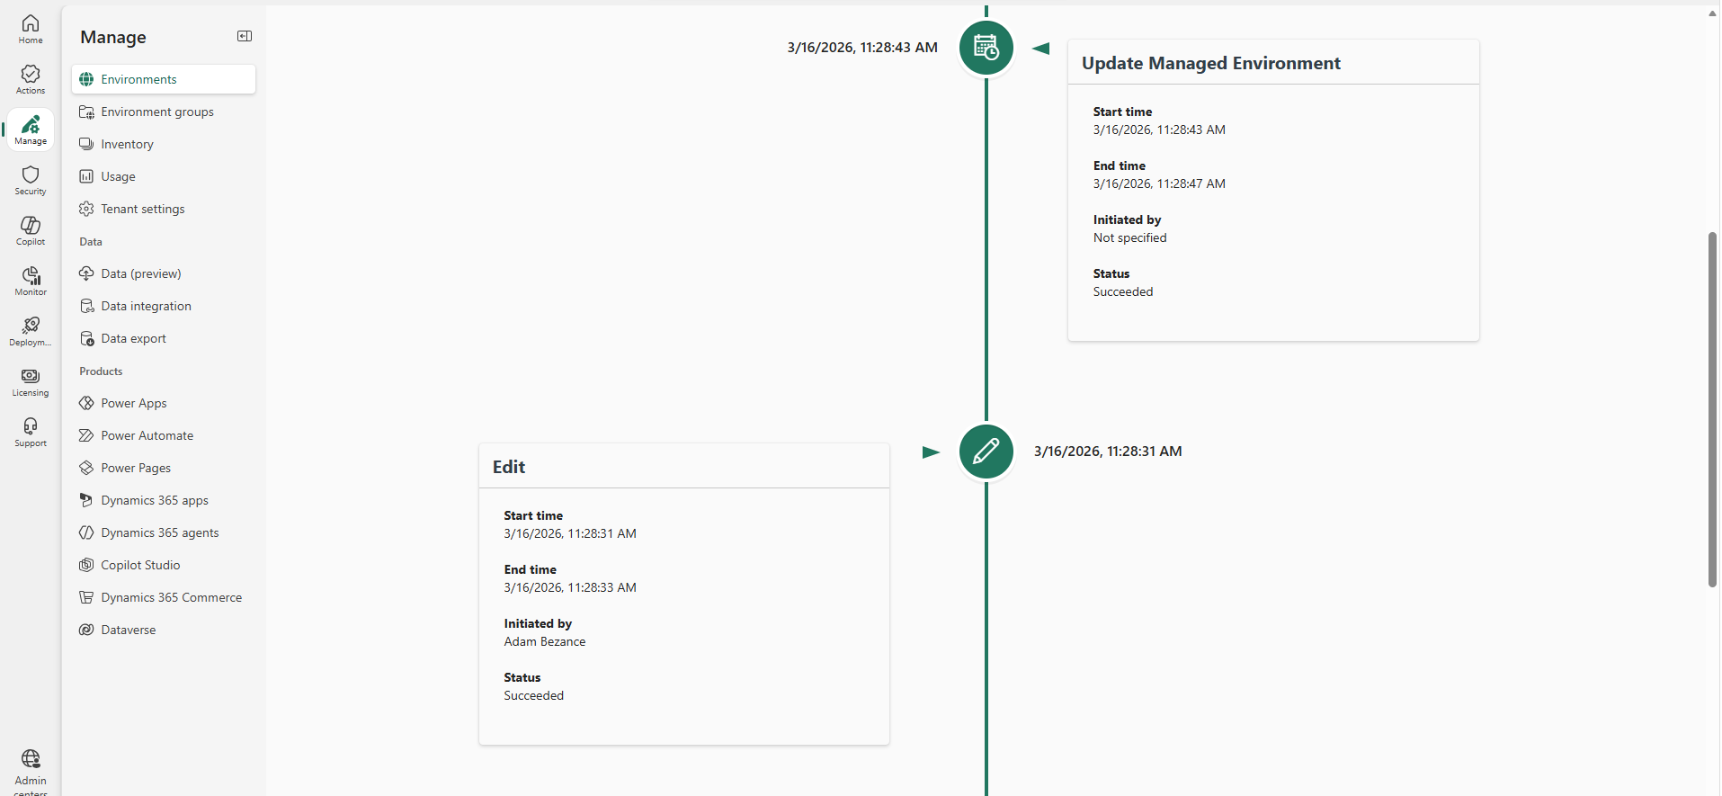The image size is (1722, 796).
Task: Open Home in the left rail
Action: pos(31,29)
